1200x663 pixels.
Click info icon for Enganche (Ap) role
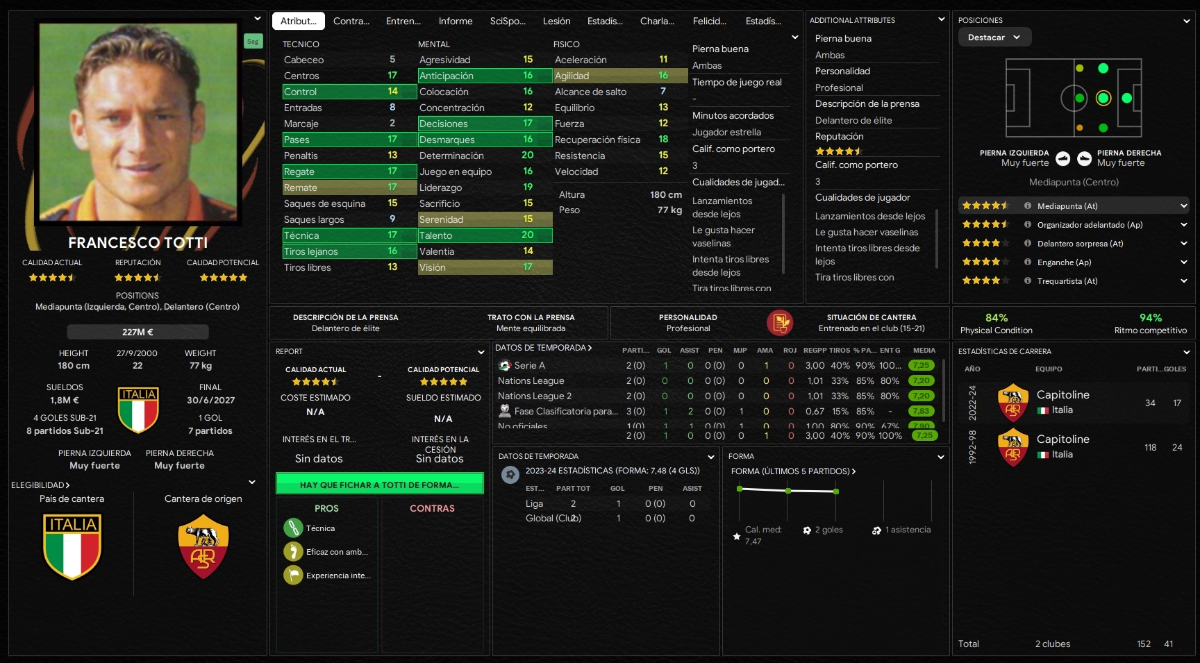1028,262
